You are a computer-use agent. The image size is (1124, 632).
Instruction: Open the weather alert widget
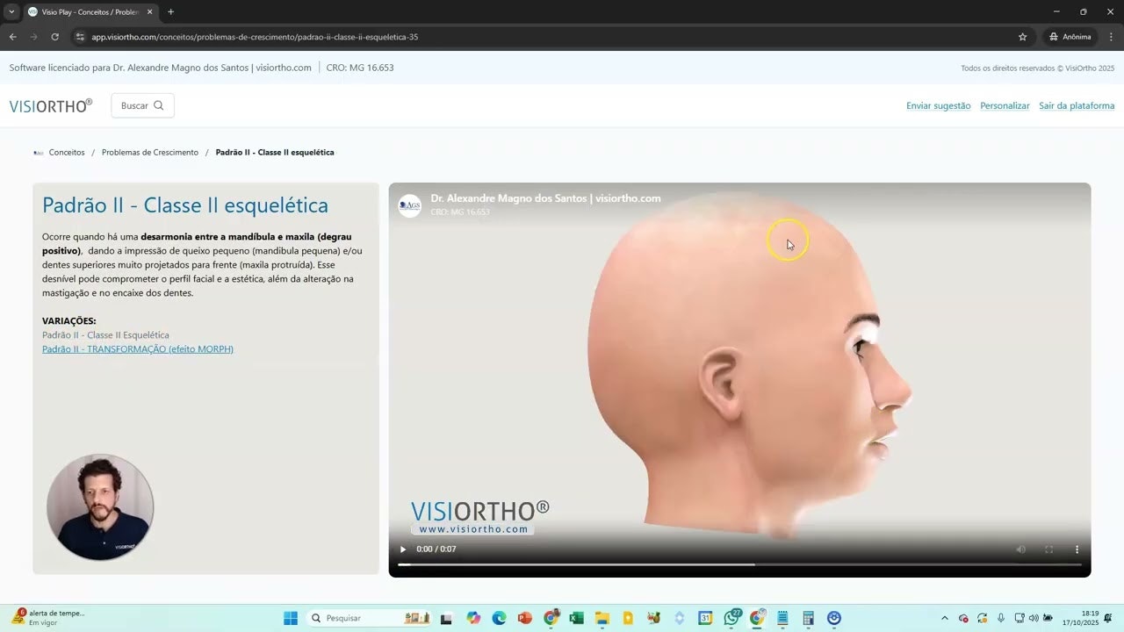pyautogui.click(x=48, y=618)
